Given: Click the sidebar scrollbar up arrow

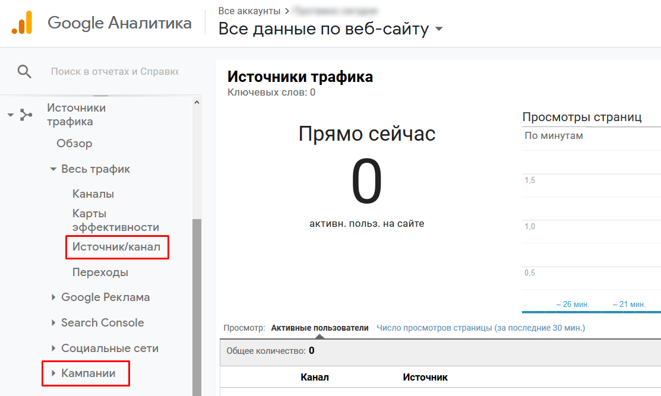Looking at the screenshot, I should pyautogui.click(x=197, y=102).
